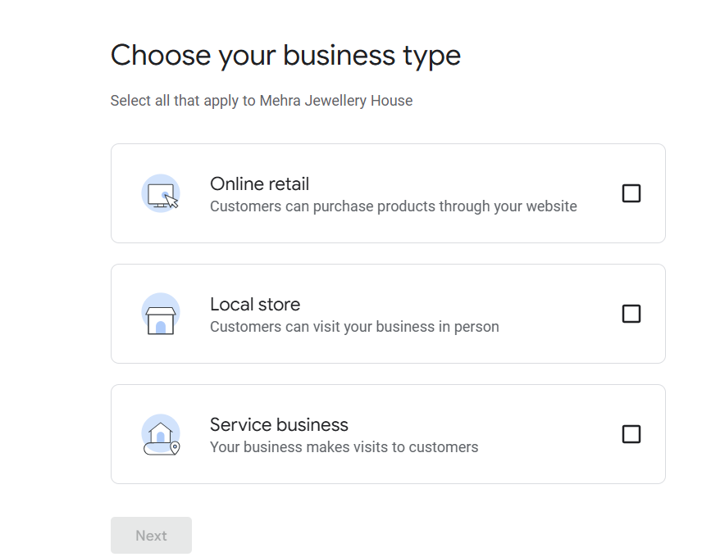This screenshot has width=702, height=557.
Task: Check the Service business checkbox
Action: coord(631,434)
